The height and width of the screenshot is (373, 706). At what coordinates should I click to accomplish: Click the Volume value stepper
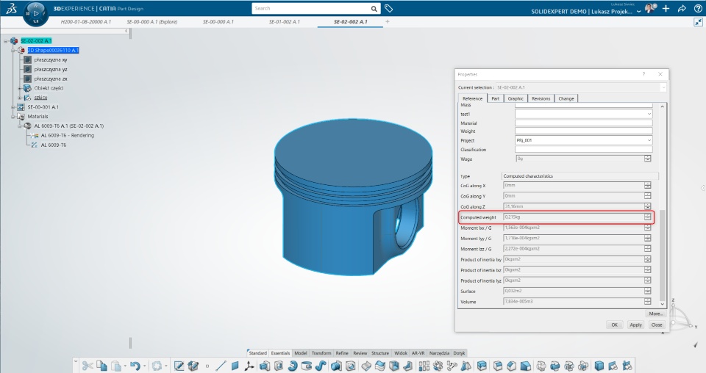point(647,302)
